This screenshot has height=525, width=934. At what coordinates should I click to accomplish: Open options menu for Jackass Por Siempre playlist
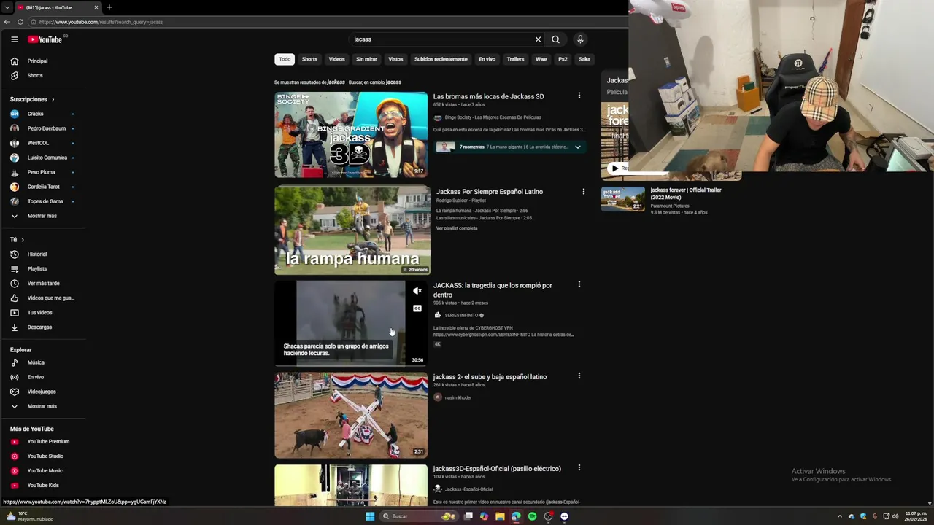(x=583, y=192)
